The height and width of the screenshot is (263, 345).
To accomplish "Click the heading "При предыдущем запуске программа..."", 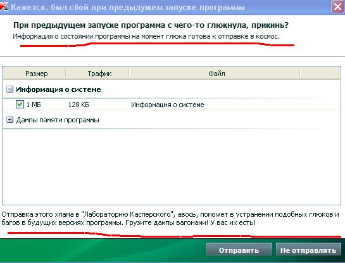I will (x=151, y=25).
